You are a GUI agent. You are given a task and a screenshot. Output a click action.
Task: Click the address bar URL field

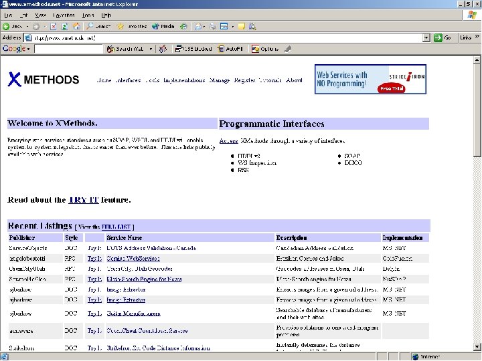(227, 37)
